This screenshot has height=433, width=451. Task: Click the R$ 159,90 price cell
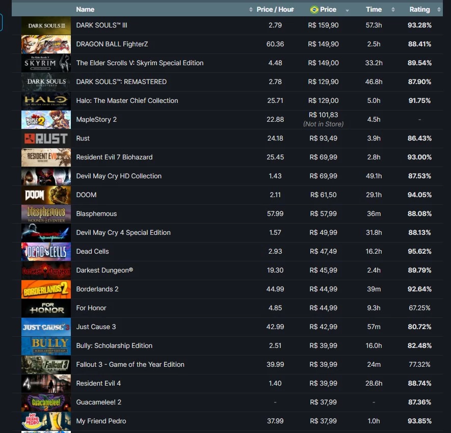(323, 25)
